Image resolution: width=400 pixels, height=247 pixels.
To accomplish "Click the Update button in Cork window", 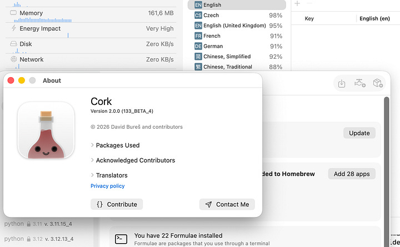I will [x=359, y=133].
